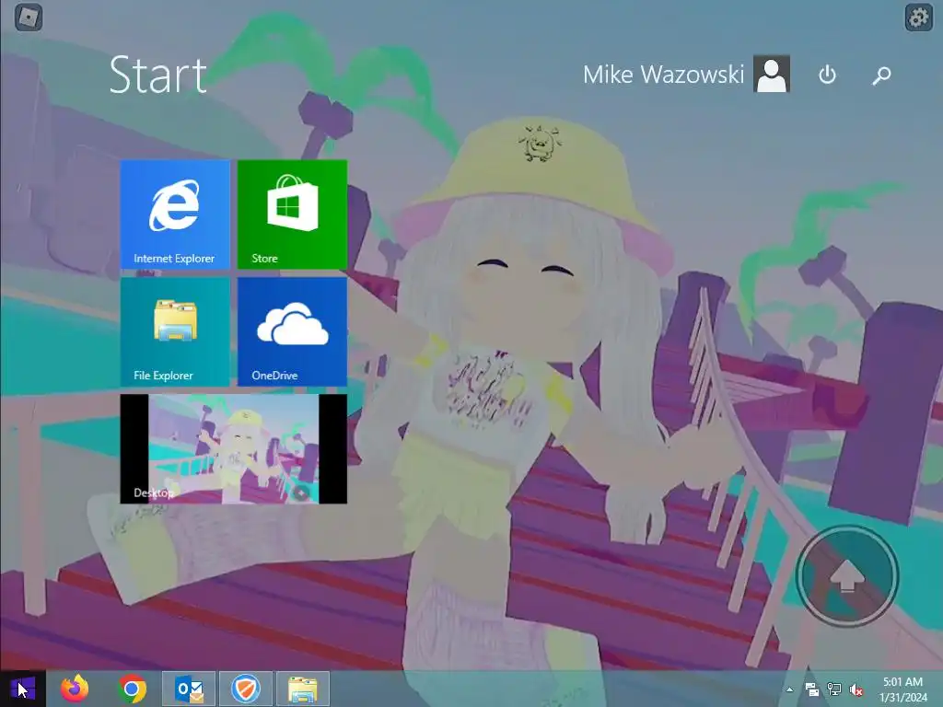943x707 pixels.
Task: Open the shield security app in taskbar
Action: click(245, 689)
